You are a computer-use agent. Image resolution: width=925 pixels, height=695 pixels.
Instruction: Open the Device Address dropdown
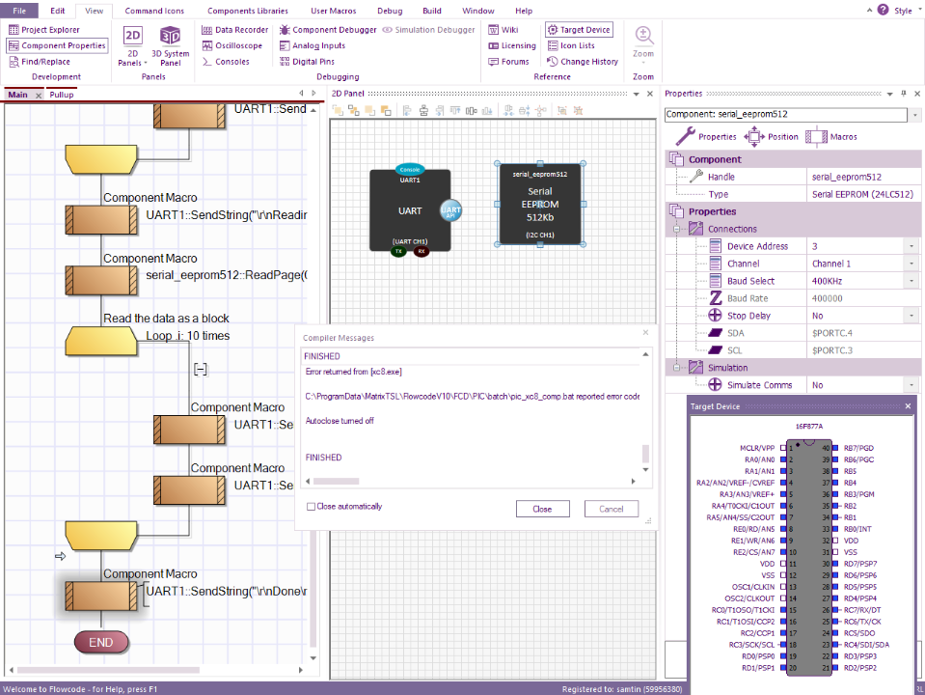pos(911,246)
